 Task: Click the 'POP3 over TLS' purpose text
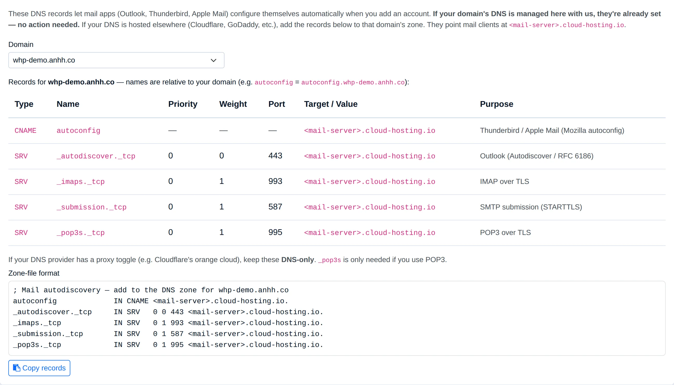click(505, 232)
